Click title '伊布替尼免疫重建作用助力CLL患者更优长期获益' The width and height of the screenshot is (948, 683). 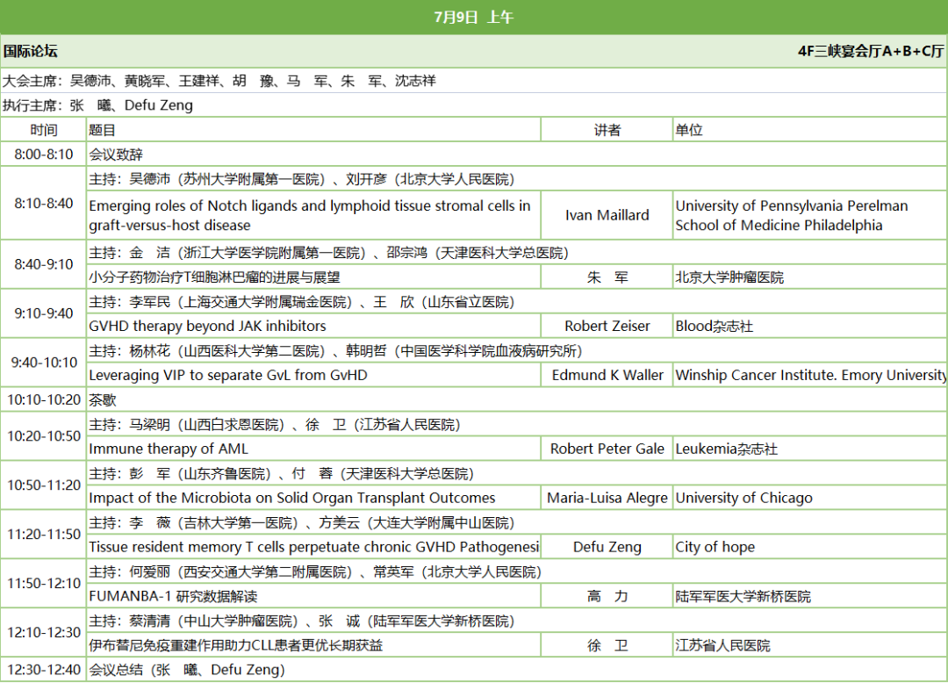313,645
